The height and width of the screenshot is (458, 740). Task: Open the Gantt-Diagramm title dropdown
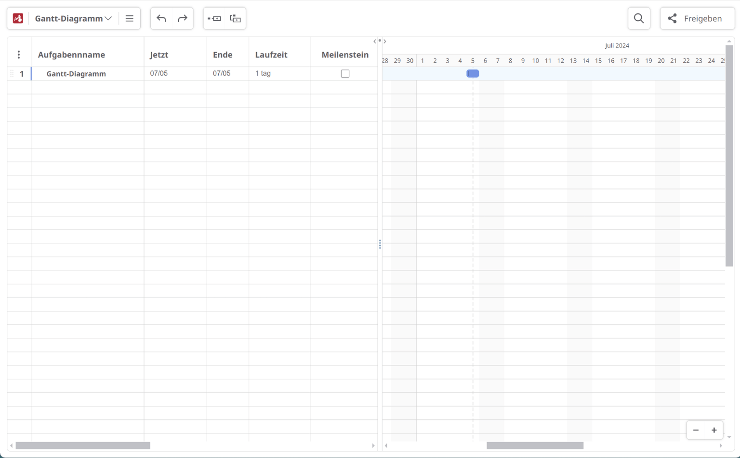(x=73, y=18)
